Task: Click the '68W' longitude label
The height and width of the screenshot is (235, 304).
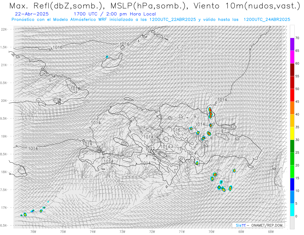Action: (x=271, y=231)
